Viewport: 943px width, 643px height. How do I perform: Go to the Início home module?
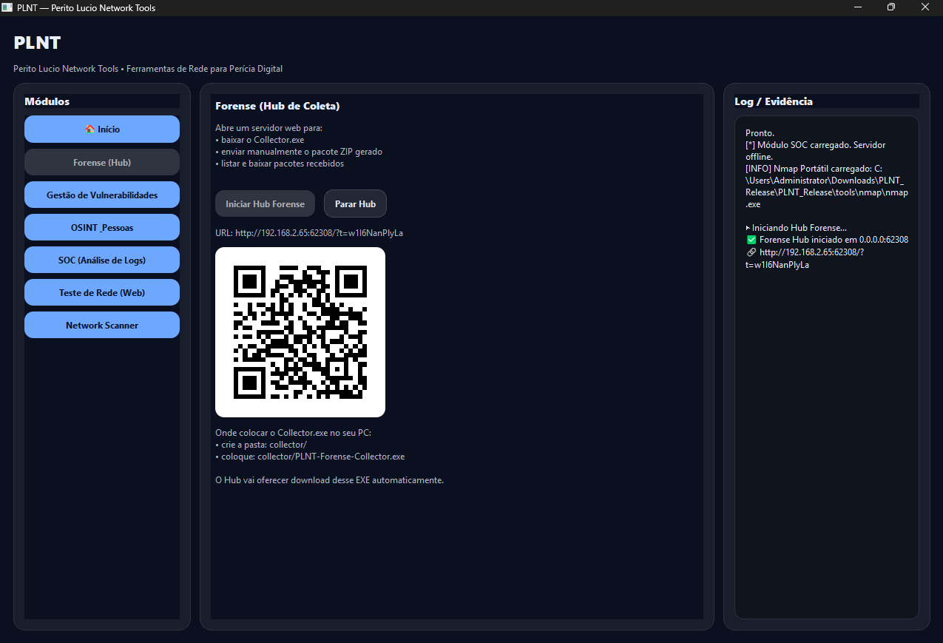(x=102, y=129)
